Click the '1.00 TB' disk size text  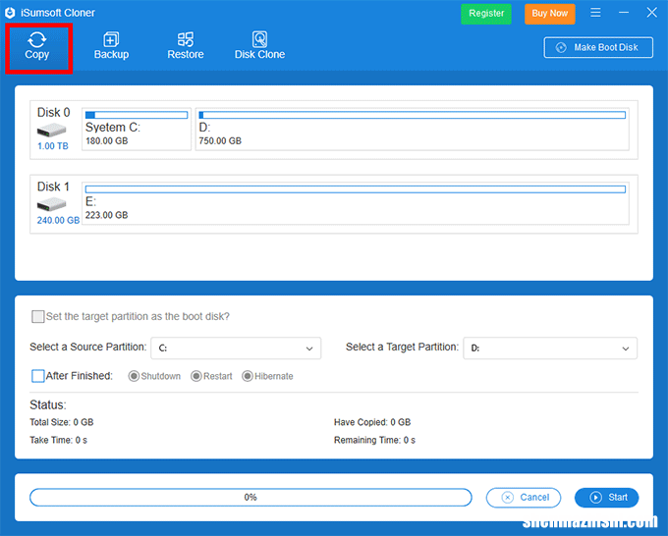(53, 146)
